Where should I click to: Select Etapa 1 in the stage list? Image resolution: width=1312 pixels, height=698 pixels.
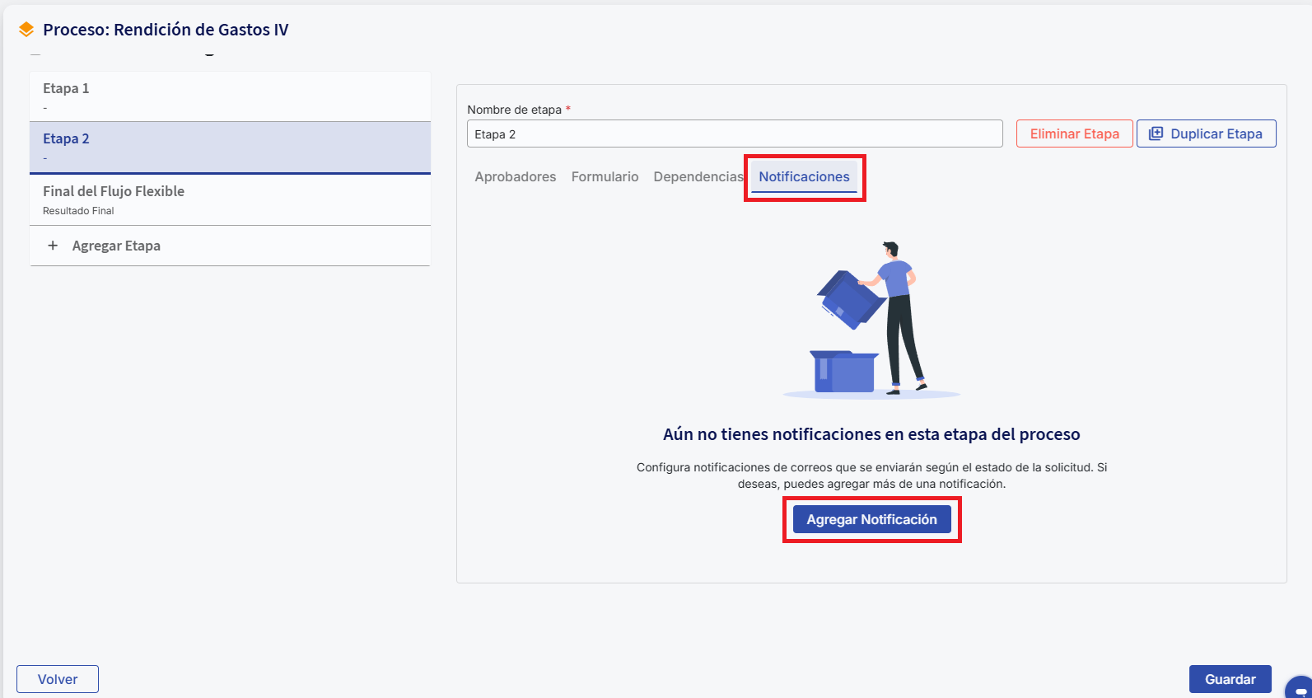[230, 96]
